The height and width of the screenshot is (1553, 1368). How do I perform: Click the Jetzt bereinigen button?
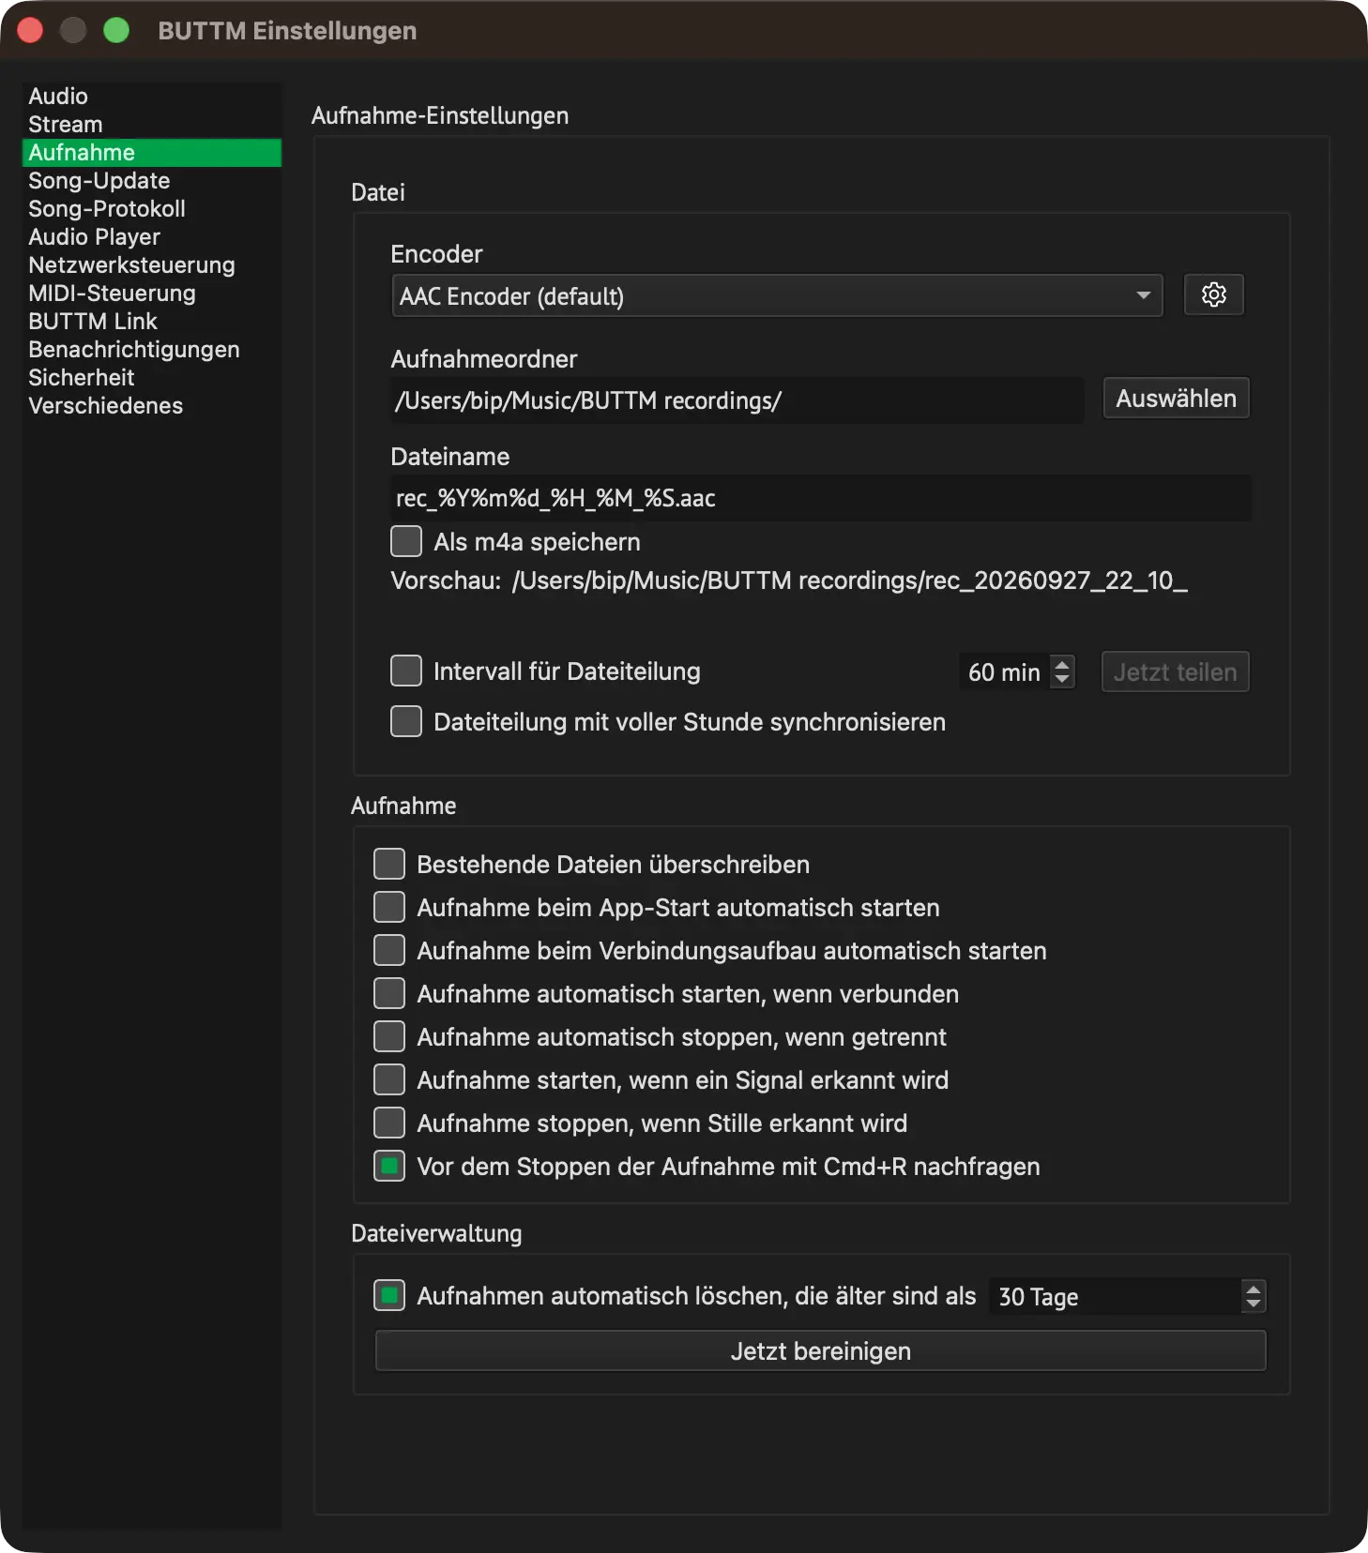821,1350
